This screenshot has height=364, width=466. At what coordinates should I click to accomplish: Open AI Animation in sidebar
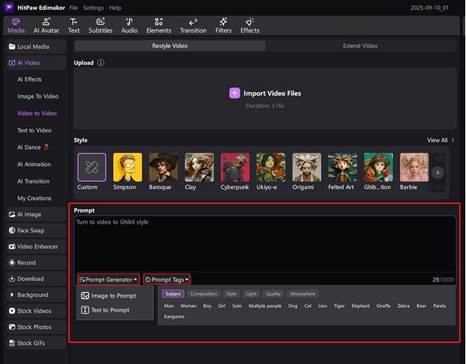point(34,164)
